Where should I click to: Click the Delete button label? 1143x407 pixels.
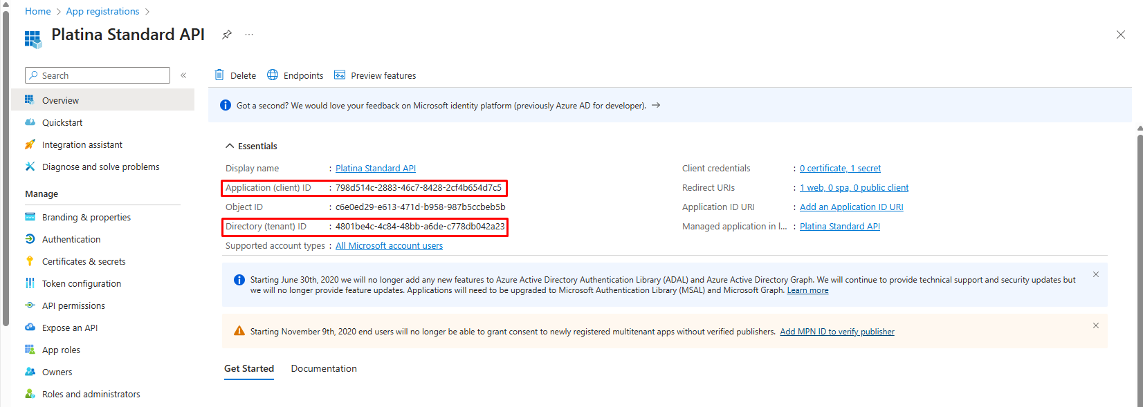pos(243,75)
